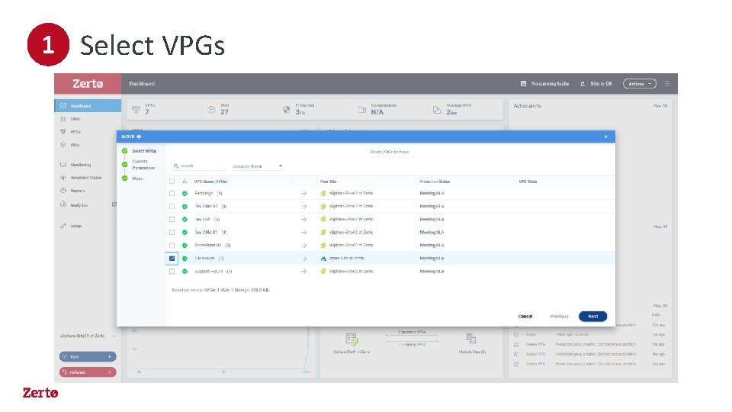
Task: Sort by Protection Status column header
Action: (435, 182)
